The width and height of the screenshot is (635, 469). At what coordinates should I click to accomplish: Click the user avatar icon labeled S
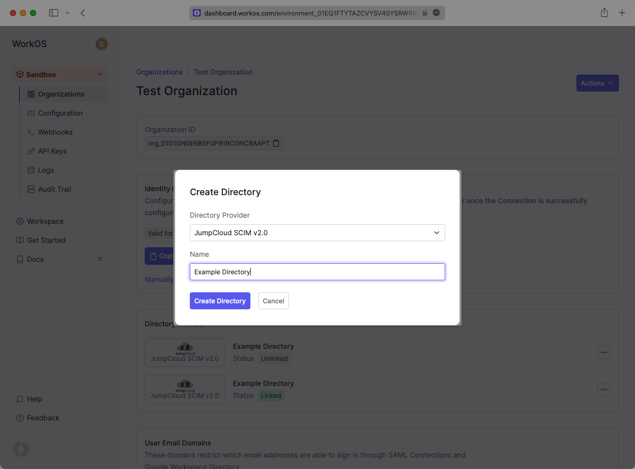101,44
